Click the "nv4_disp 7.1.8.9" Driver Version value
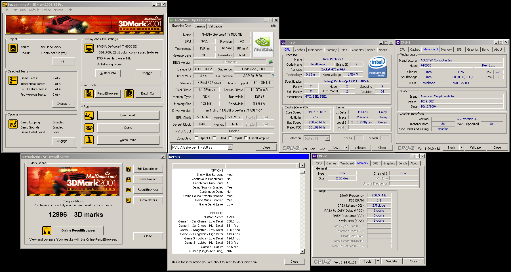Screen dimensions: 511x272 234,110
